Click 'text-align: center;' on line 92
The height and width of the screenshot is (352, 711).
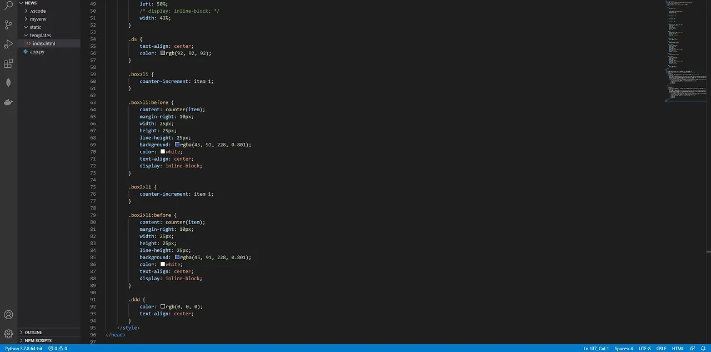point(167,314)
